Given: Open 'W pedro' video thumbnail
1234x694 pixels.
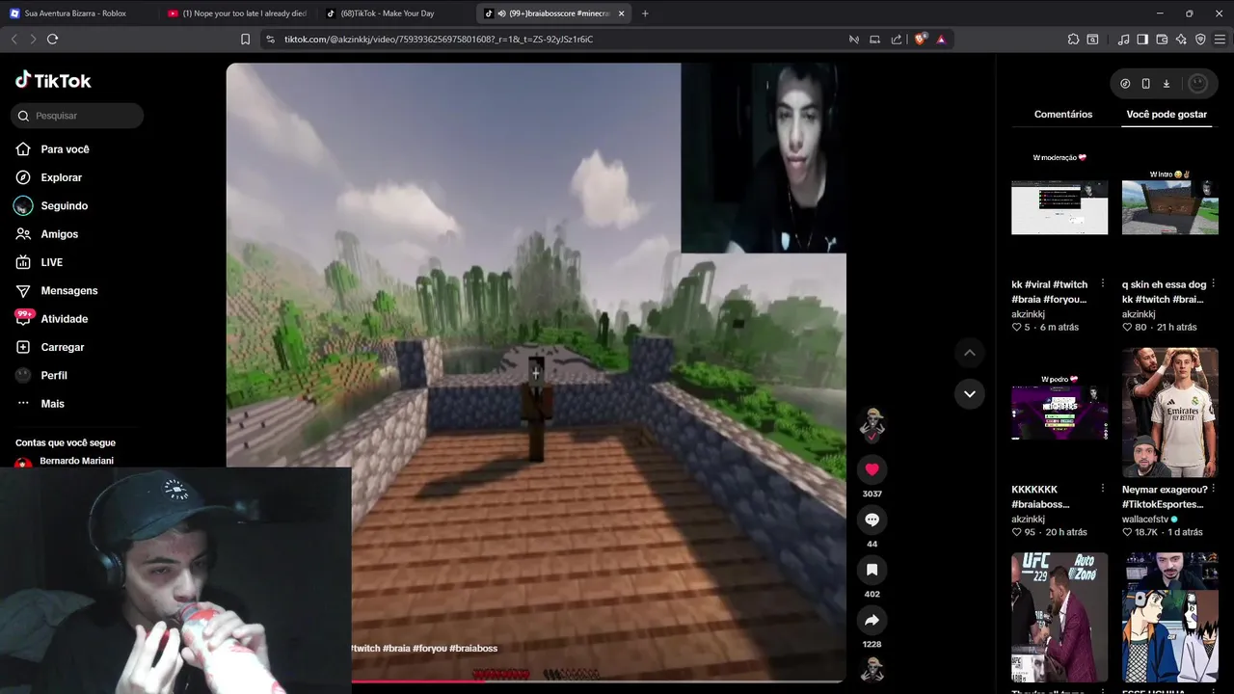Looking at the screenshot, I should 1060,413.
